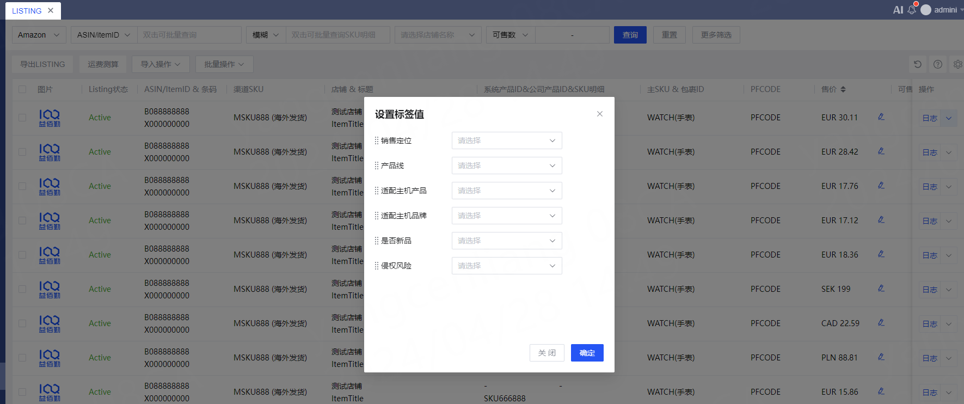Screen dimensions: 964x404
Task: Click 导出LISTING button
Action: point(42,64)
